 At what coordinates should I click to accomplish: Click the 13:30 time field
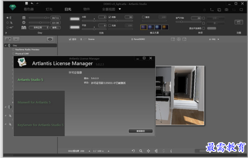coord(55,23)
